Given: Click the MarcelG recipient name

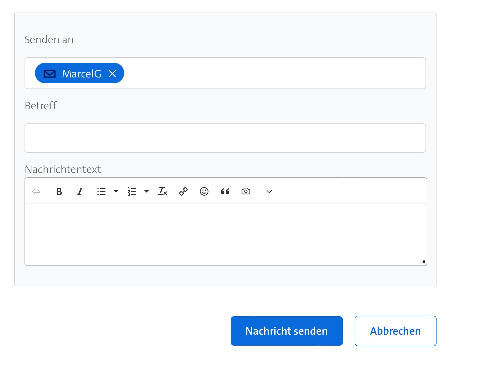Looking at the screenshot, I should pos(82,74).
